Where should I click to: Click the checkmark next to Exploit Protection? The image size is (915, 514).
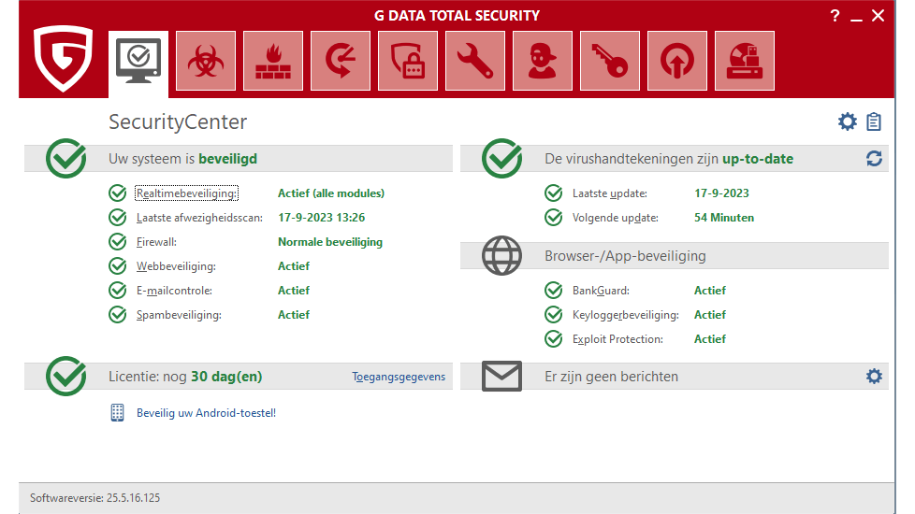(553, 338)
